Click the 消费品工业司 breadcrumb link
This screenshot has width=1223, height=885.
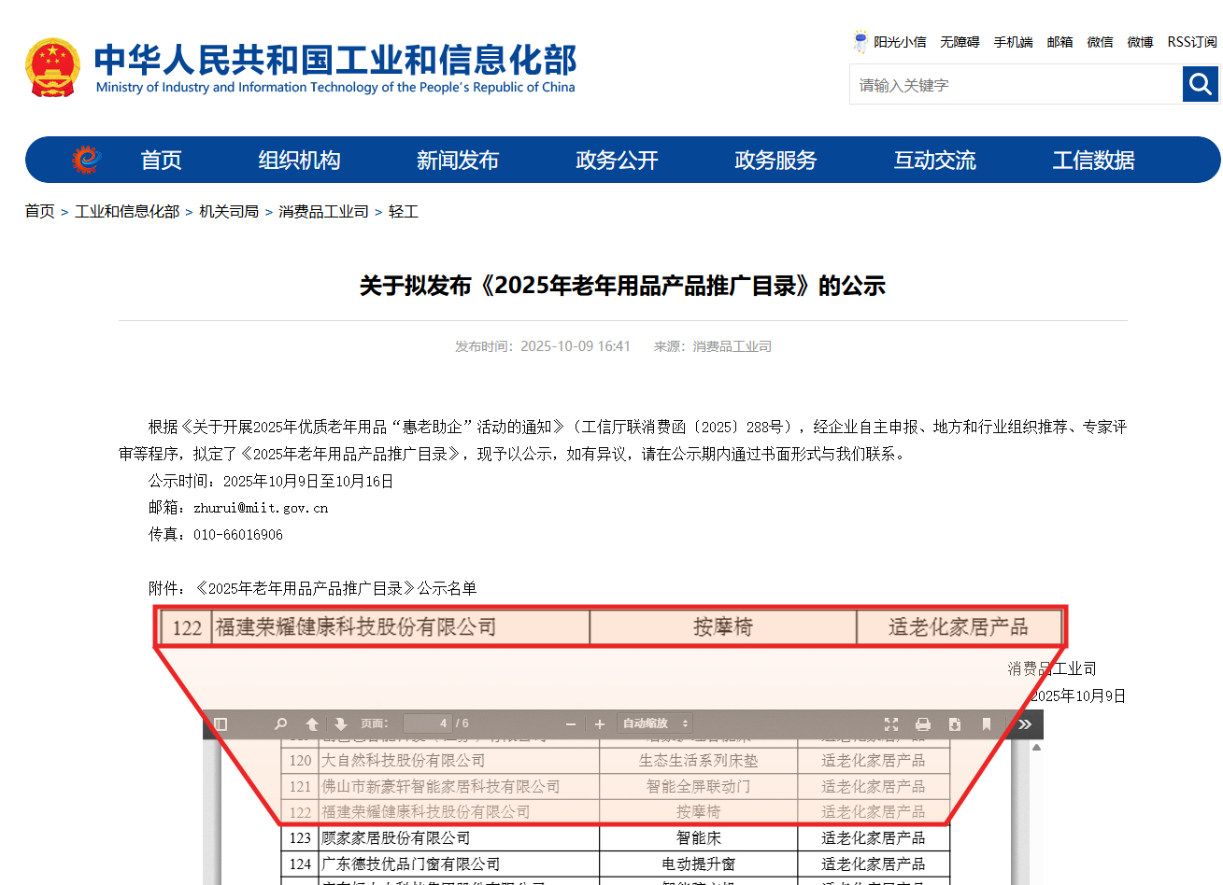323,212
